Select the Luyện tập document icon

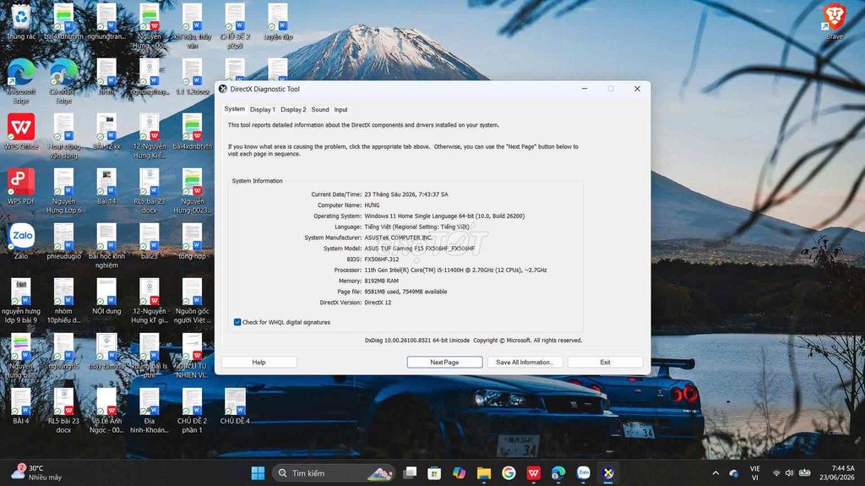coord(277,22)
